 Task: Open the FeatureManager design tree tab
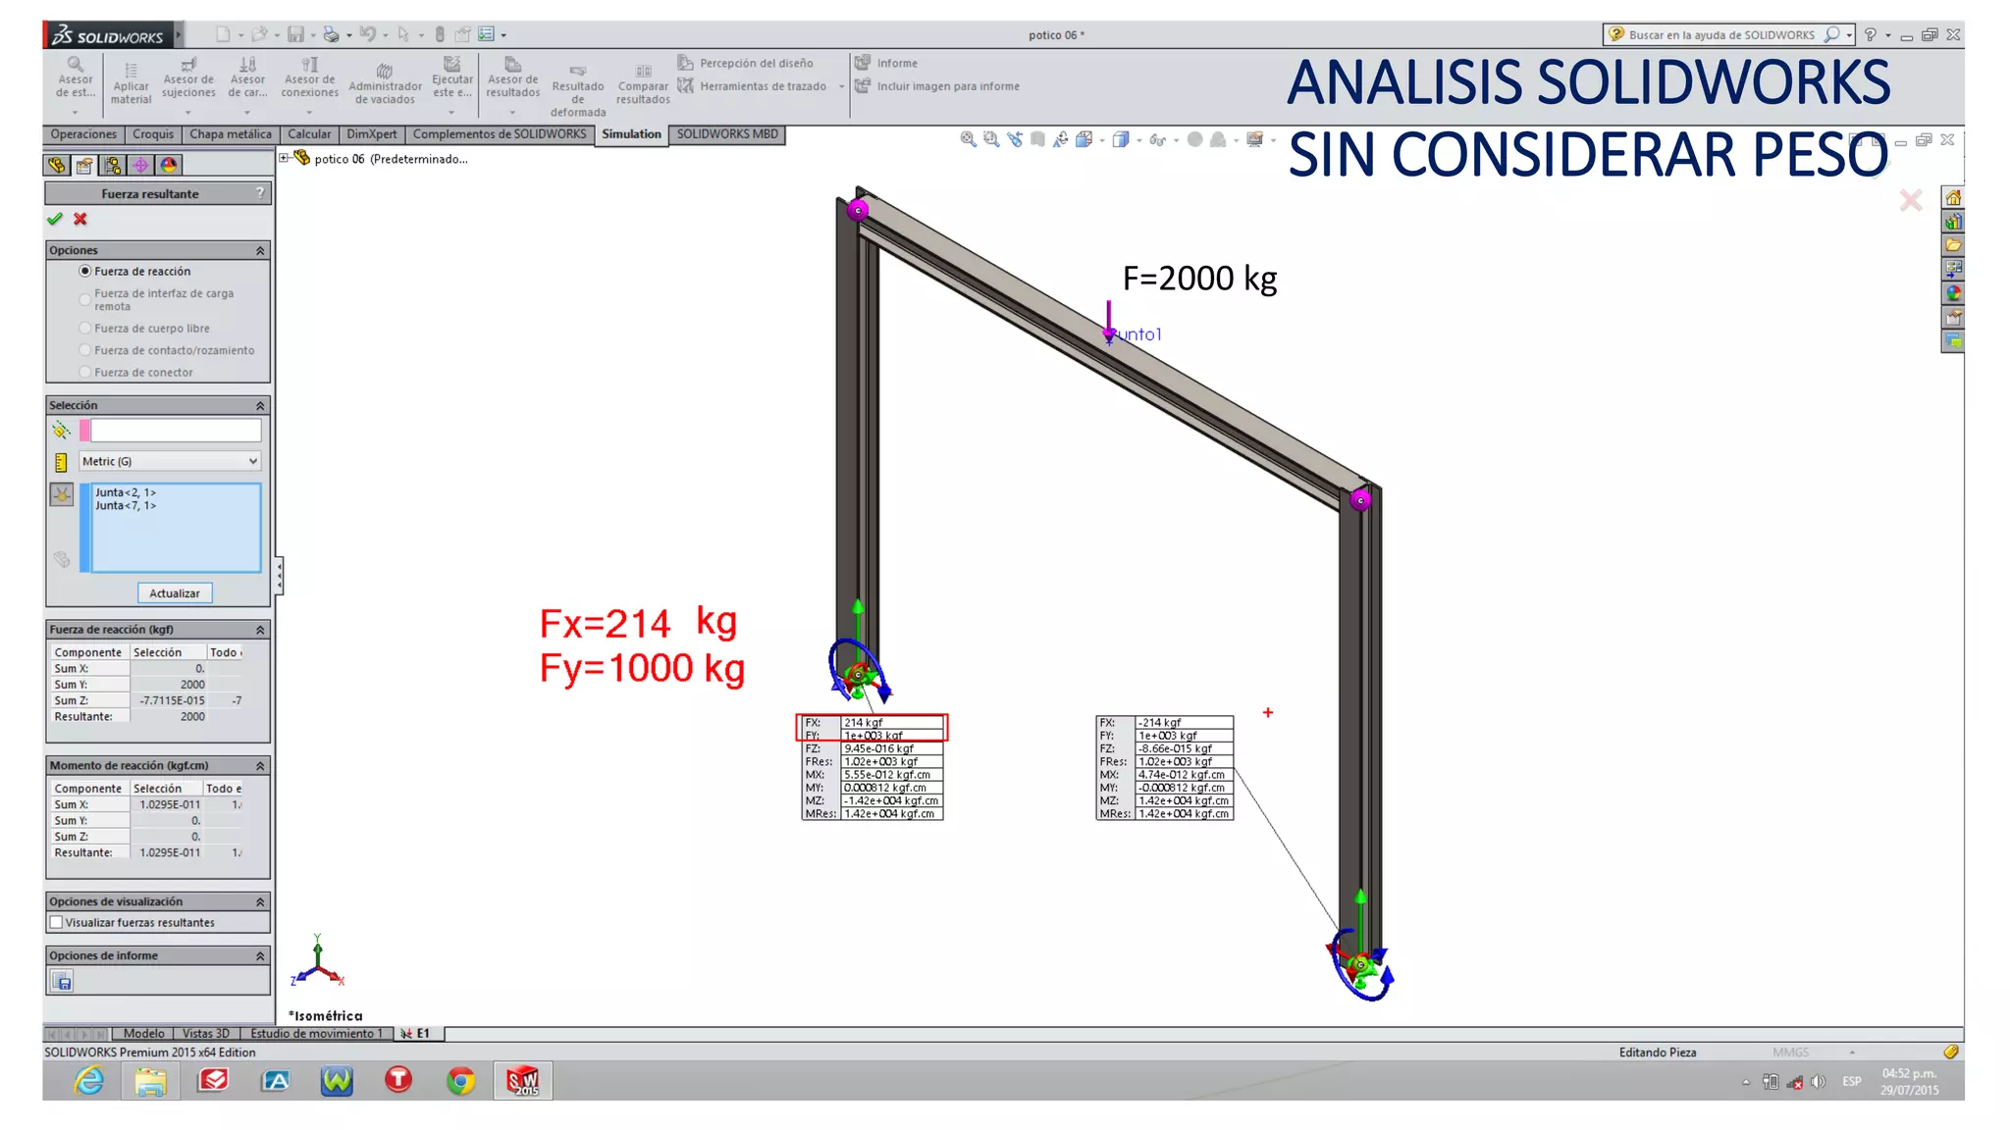tap(57, 165)
